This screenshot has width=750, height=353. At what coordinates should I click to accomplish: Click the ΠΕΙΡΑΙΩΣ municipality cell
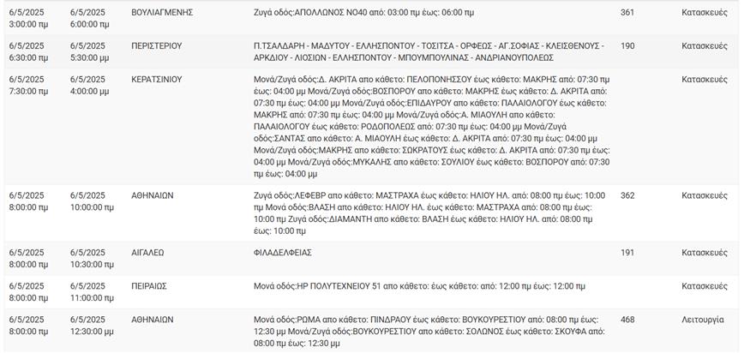click(149, 286)
